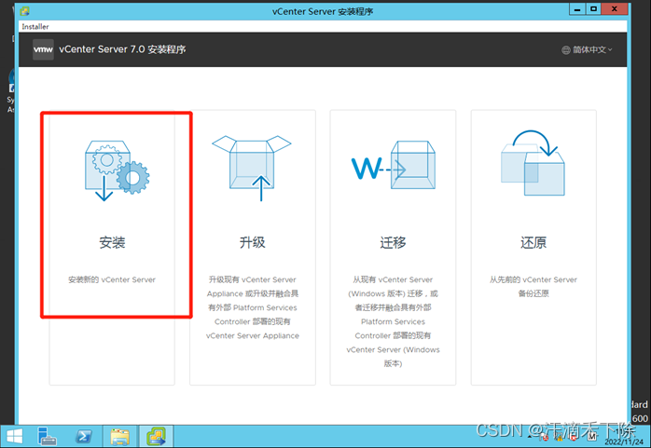Click the Installer label under title bar
The height and width of the screenshot is (448, 651).
click(x=35, y=26)
